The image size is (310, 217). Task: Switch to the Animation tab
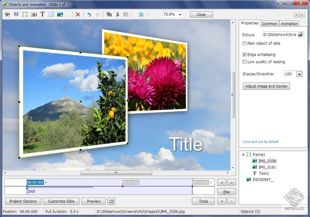pyautogui.click(x=289, y=23)
